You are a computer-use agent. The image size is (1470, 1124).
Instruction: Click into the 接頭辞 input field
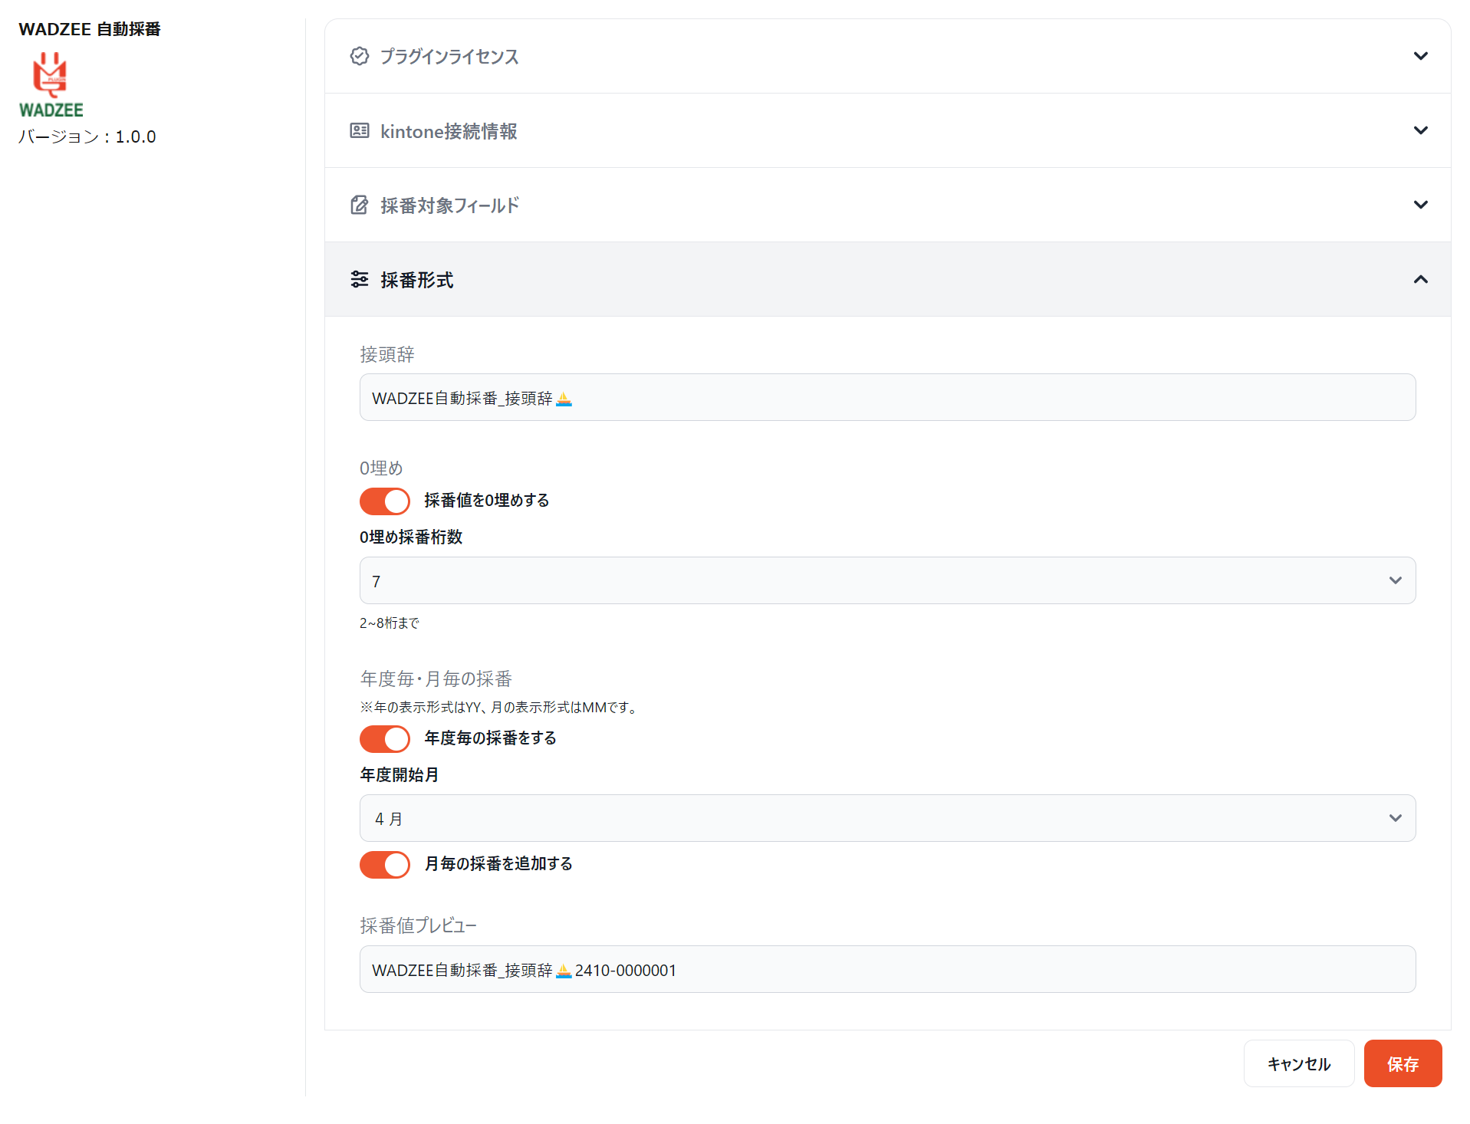(x=887, y=397)
